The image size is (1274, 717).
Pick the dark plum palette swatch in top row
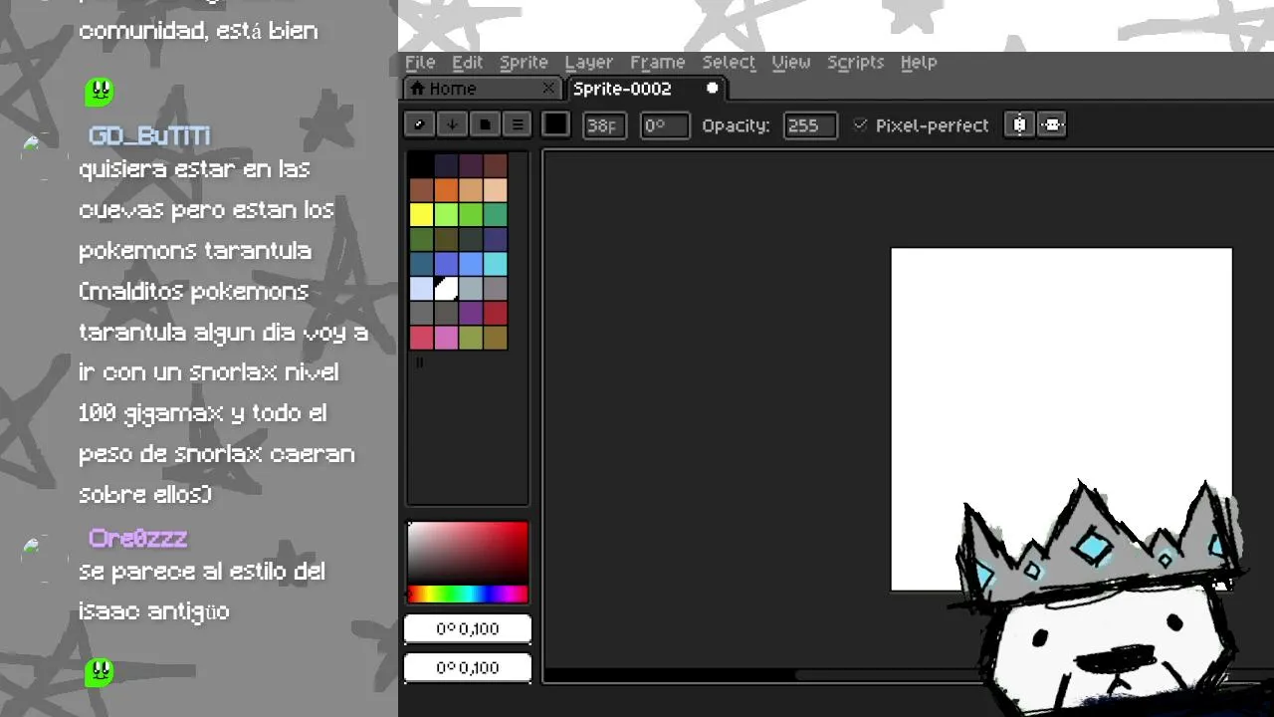click(x=471, y=165)
